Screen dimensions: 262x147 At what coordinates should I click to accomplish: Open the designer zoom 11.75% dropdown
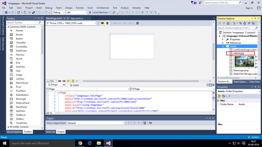pos(52,81)
